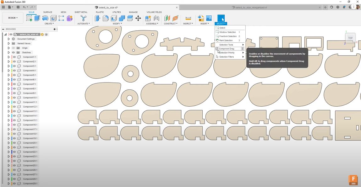
Task: Click the Move/Copy arrows icon
Action: point(138,18)
